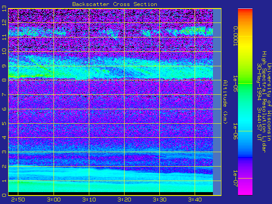Image resolution: width=272 pixels, height=204 pixels.
Task: Click the altitude label 3
Action: (4, 152)
